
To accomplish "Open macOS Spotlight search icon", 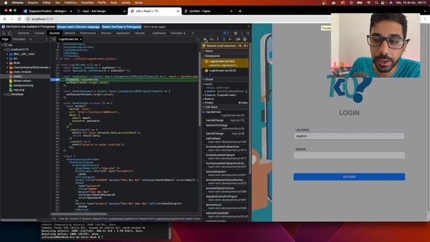I will (x=376, y=3).
